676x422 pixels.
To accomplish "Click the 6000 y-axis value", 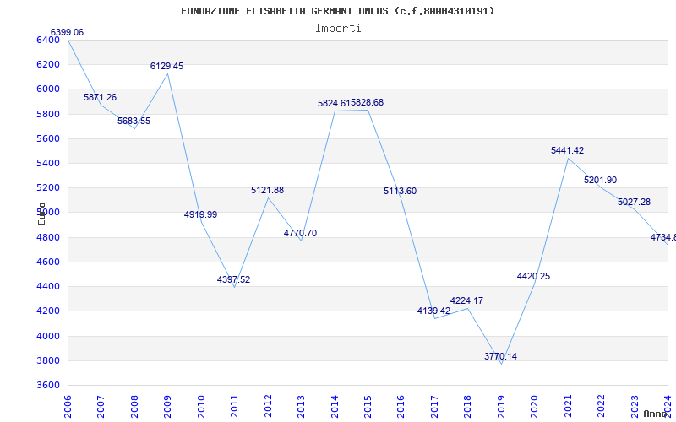I will (48, 89).
